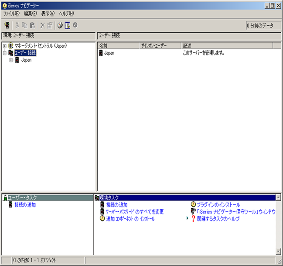Close the iSeries Navigator window
Viewport: 283px width, 266px height.
[279, 6]
